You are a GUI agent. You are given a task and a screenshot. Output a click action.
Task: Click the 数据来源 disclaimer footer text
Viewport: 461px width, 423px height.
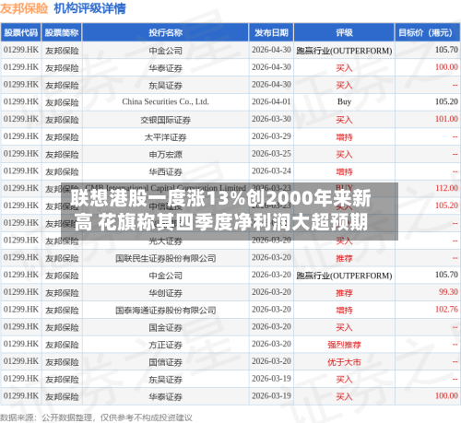click(x=96, y=417)
